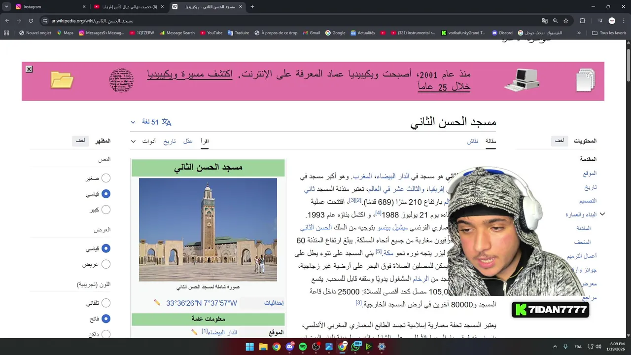Open the Tous les favoris folder

(609, 33)
